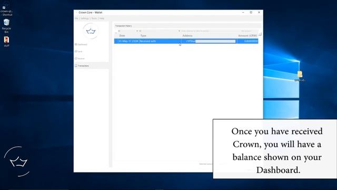
Task: Minimize the Crown Core Wallet window
Action: coord(243,13)
